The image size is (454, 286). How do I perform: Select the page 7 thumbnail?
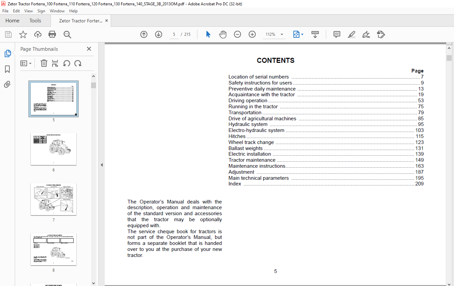(54, 199)
